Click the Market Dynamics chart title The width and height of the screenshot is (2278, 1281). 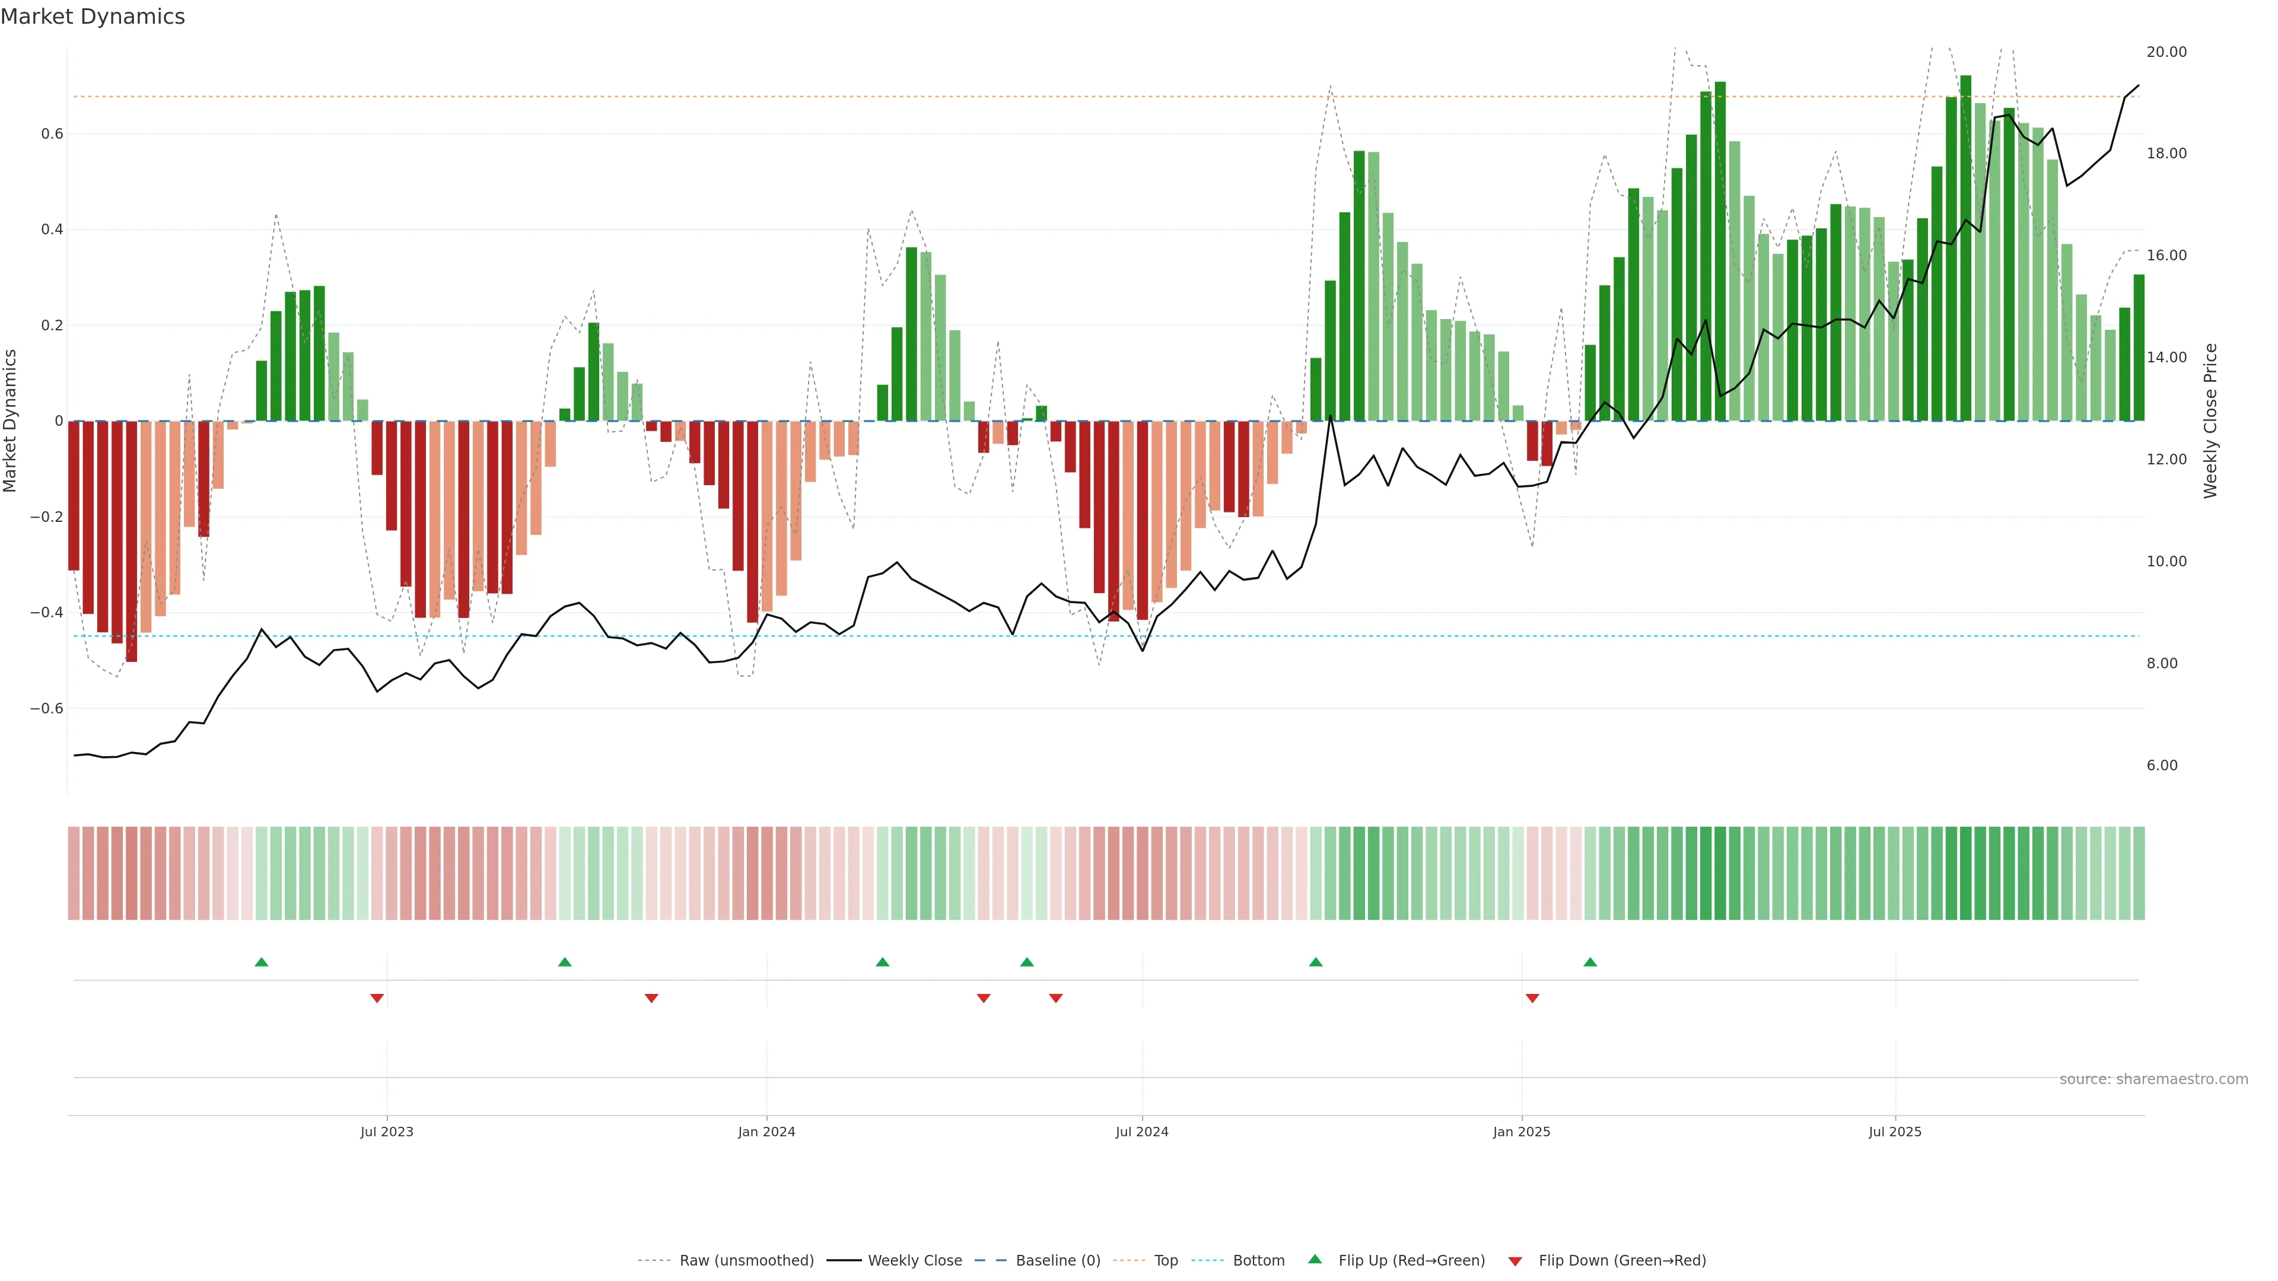93,17
